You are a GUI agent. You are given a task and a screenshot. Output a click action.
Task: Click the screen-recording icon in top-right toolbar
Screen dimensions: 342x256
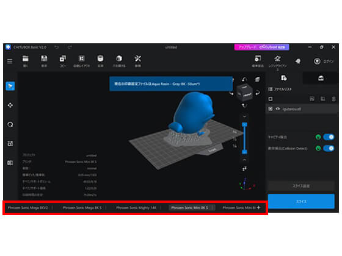coord(258,59)
